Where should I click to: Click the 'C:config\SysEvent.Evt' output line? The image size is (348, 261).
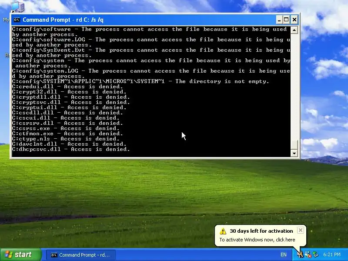tap(151, 53)
